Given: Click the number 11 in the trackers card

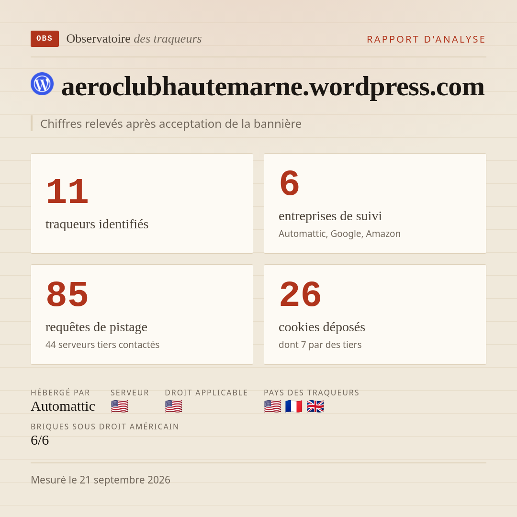Looking at the screenshot, I should point(67,191).
